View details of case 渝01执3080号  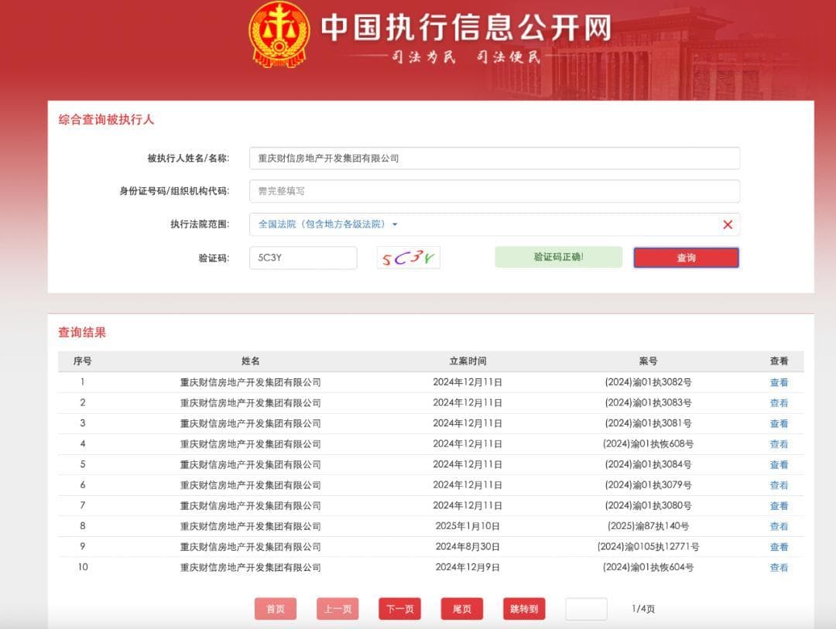[x=779, y=506]
